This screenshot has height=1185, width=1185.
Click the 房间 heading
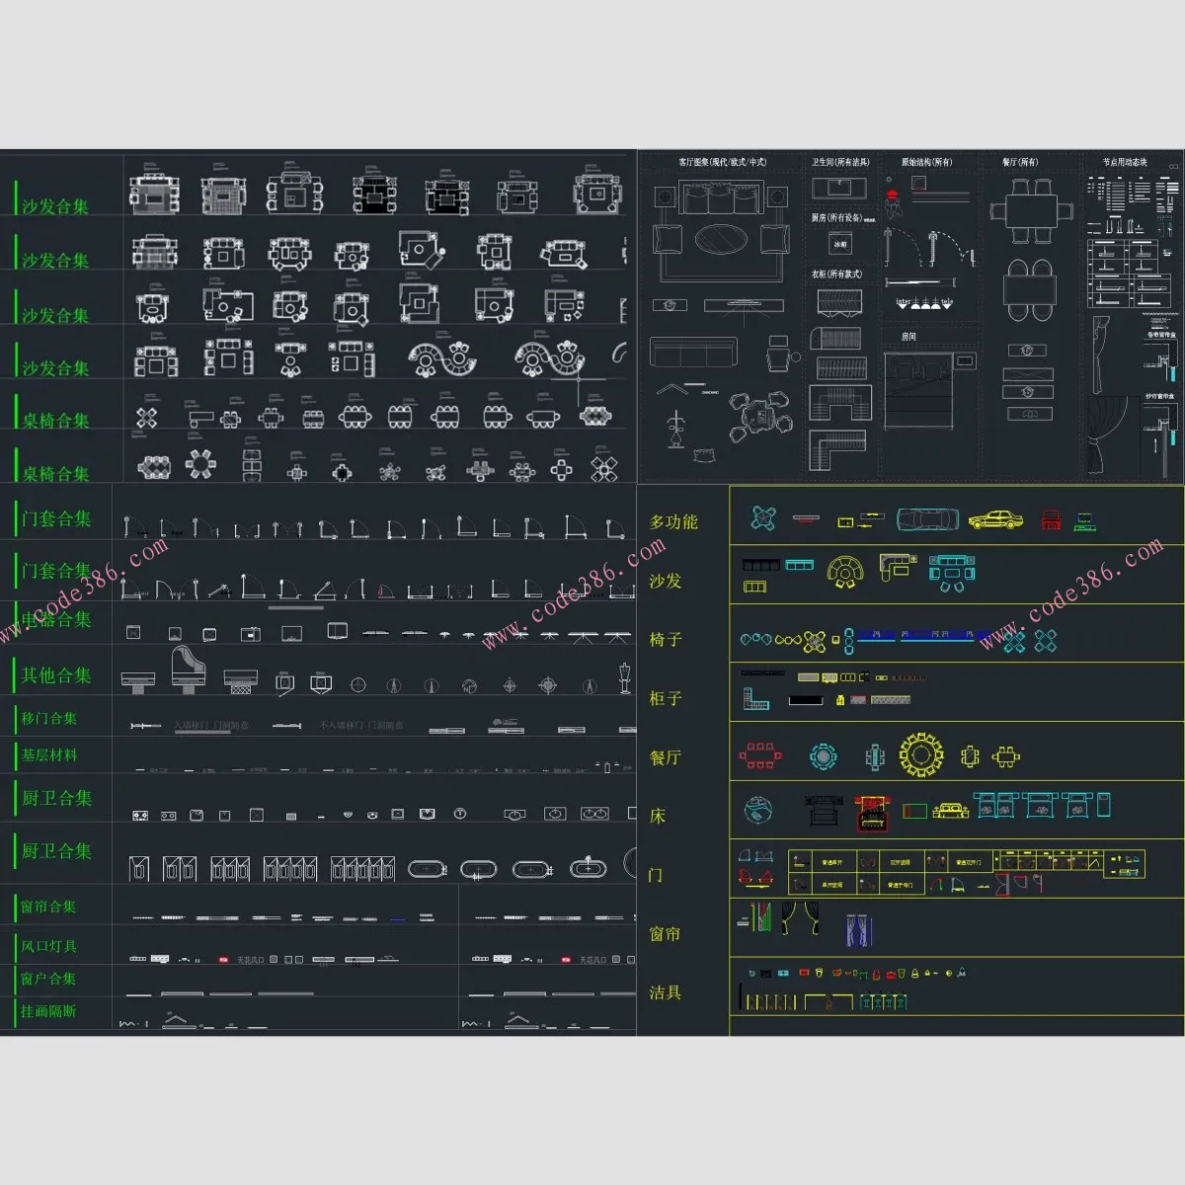[x=908, y=337]
